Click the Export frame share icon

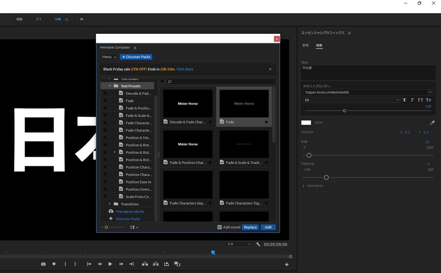[166, 264]
